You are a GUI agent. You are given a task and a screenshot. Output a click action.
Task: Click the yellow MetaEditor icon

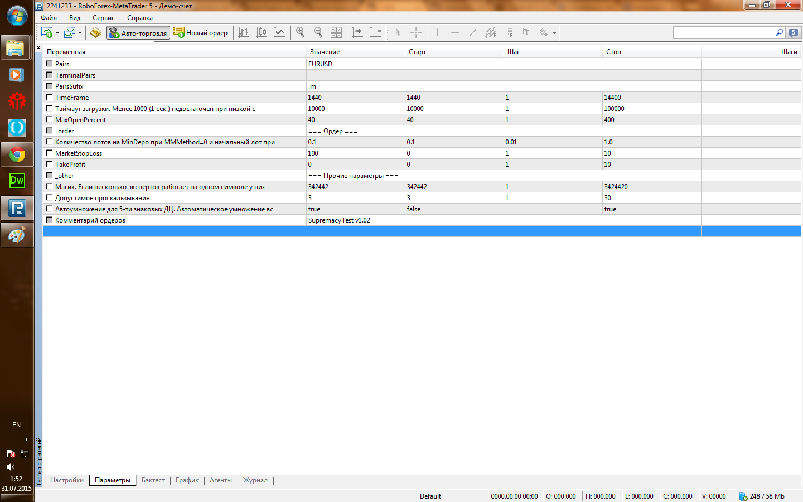point(96,33)
